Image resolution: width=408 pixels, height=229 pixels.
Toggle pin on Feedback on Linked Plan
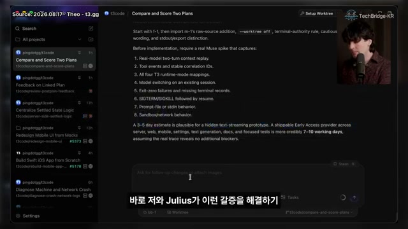pyautogui.click(x=79, y=78)
